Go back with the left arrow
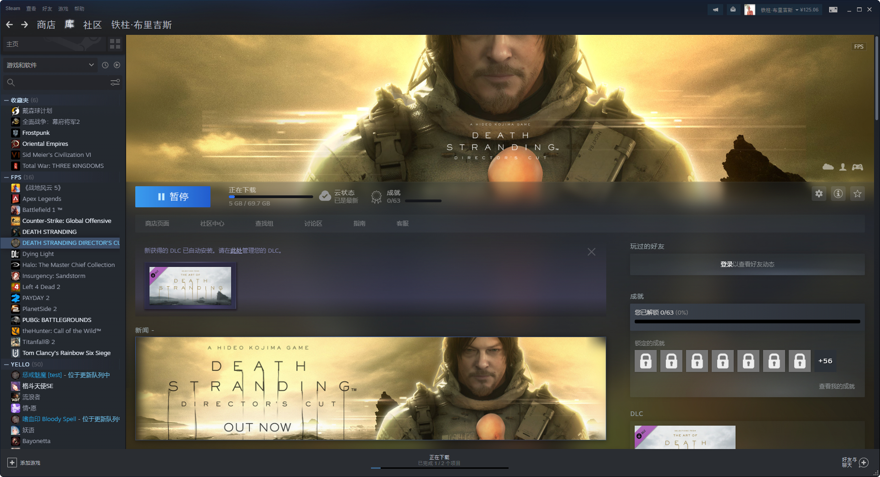The height and width of the screenshot is (477, 880). pos(9,25)
